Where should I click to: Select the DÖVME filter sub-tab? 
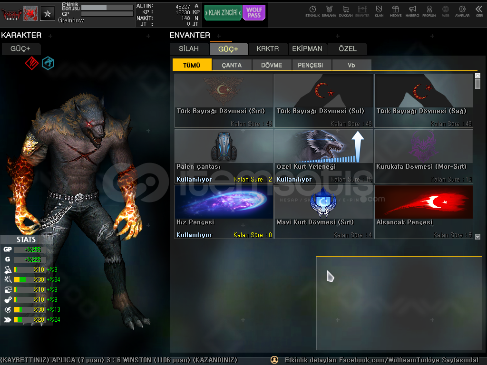point(272,65)
